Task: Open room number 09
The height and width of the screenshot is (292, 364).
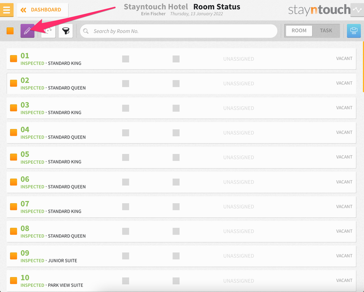Action: pyautogui.click(x=25, y=253)
